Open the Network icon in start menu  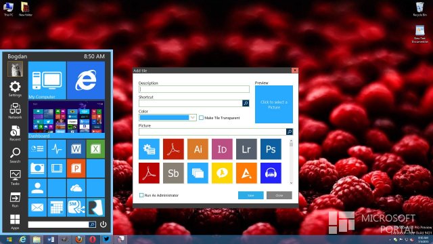click(15, 111)
